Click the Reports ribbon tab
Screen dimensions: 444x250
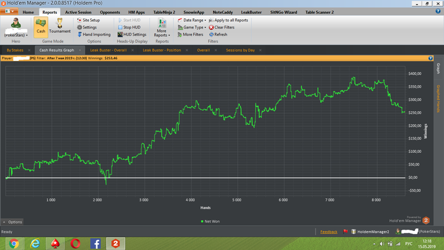pyautogui.click(x=49, y=12)
